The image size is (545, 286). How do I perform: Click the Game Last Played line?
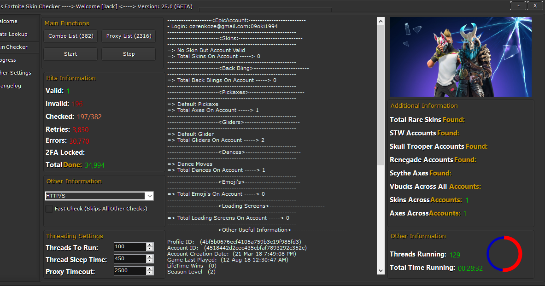[228, 260]
